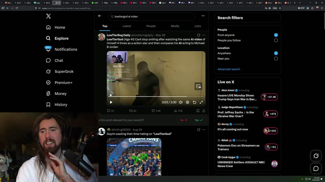The image size is (325, 182).
Task: Switch to the Imgur browser tab
Action: point(37,3)
